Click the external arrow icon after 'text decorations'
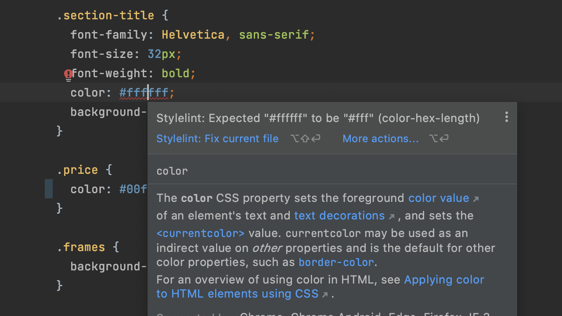The height and width of the screenshot is (316, 562). [x=392, y=216]
